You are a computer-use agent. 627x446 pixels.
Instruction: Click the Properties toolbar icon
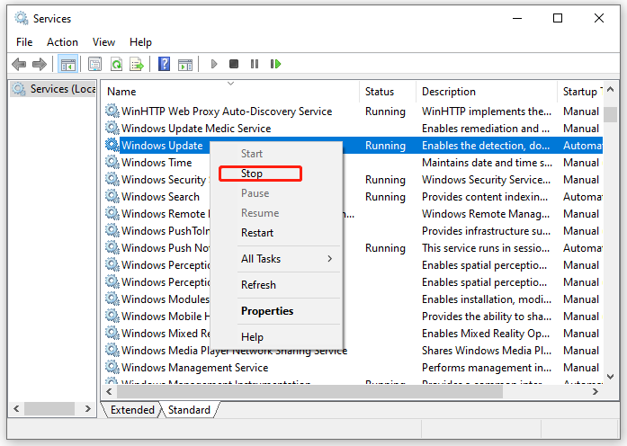[x=94, y=64]
